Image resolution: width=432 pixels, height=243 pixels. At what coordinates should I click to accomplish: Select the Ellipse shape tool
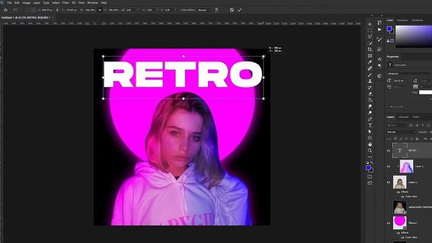[370, 138]
